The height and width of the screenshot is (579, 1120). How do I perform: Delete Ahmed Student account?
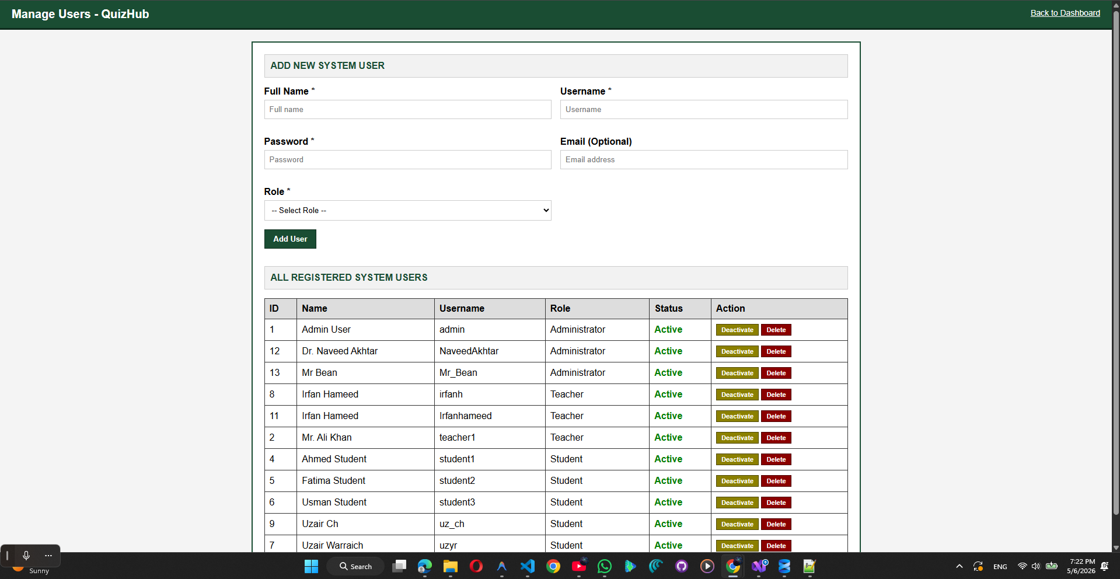pyautogui.click(x=776, y=459)
